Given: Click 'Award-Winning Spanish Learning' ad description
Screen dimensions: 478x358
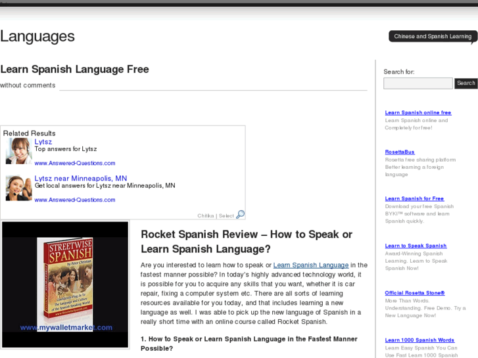Looking at the screenshot, I should click(x=416, y=261).
